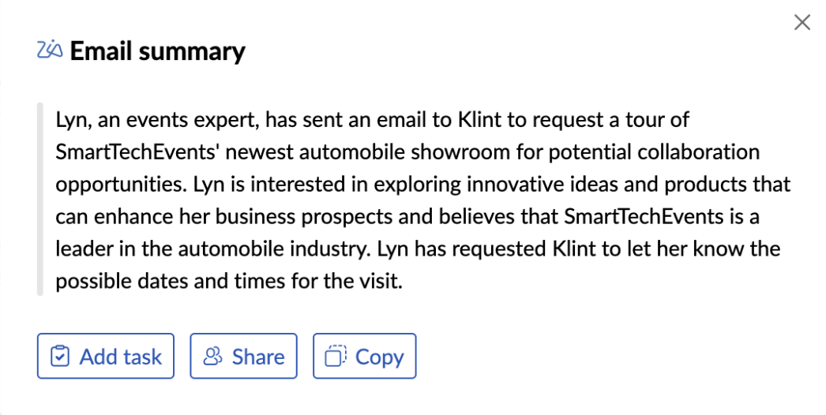Click the line starting "Lyn, an events expert"
The image size is (826, 415).
(x=373, y=121)
